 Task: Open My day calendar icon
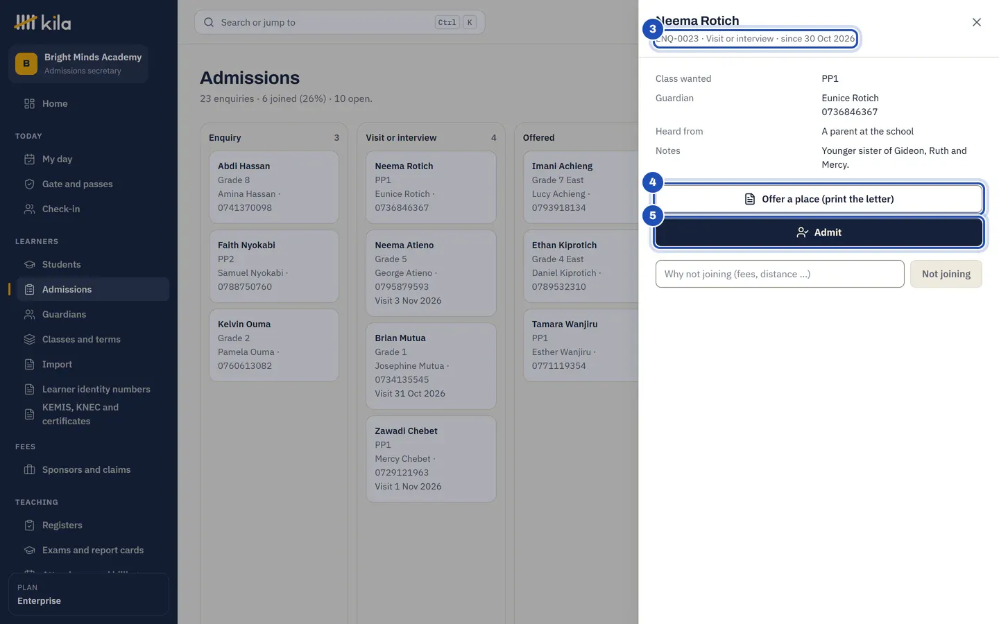29,159
